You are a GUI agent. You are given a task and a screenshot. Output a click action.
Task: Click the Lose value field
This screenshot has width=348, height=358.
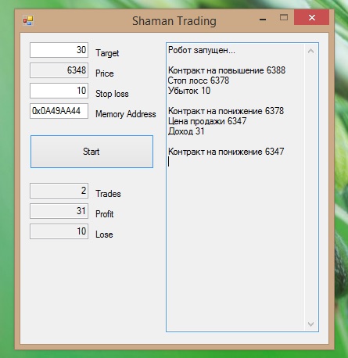point(59,231)
